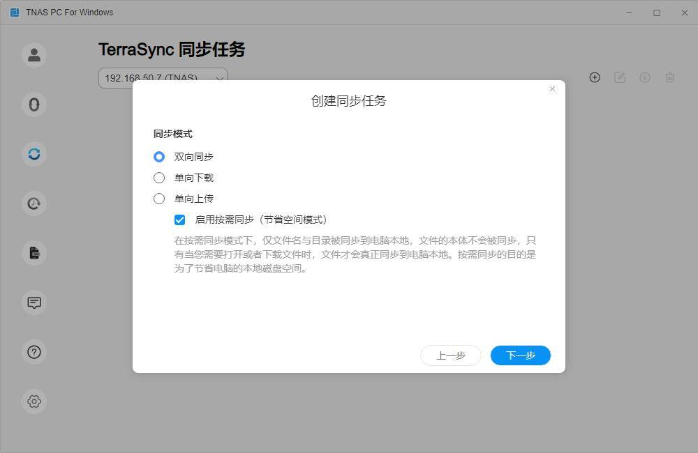Open the file document icon in sidebar
698x453 pixels.
[34, 253]
